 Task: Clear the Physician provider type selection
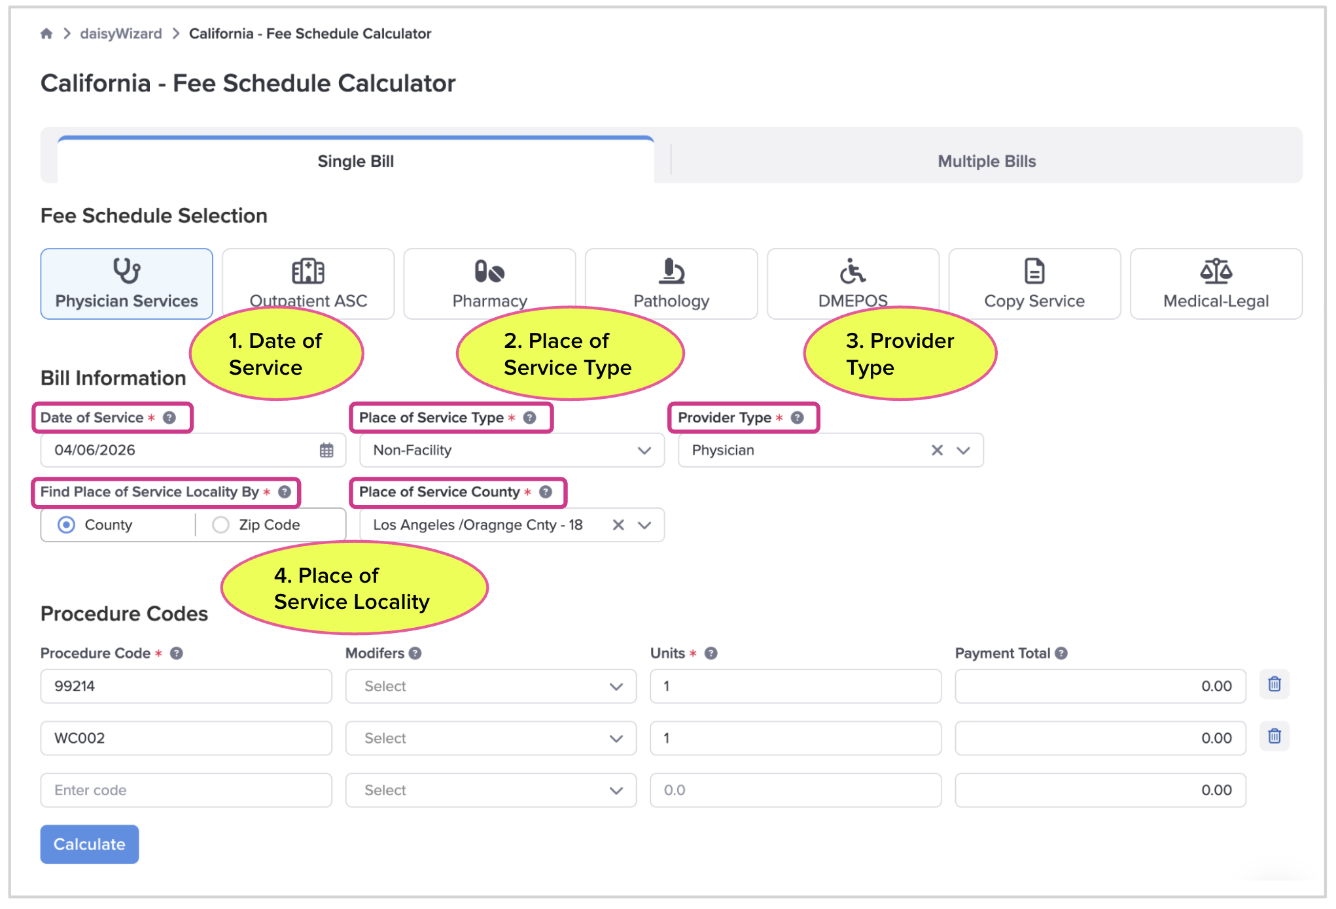(937, 450)
